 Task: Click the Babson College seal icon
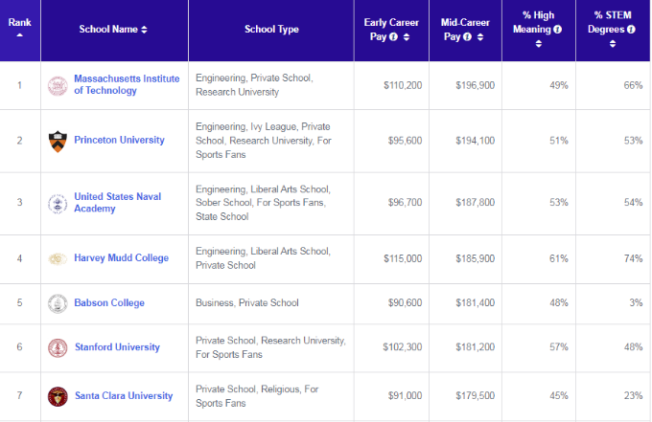point(58,303)
